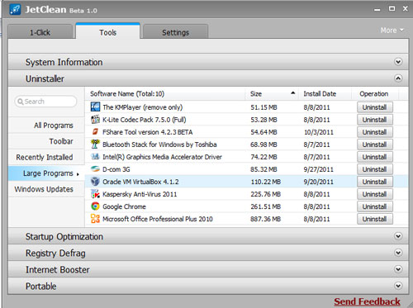Uninstall FShare Tool version 4.2.3 BETA
Viewport: 413px width, 308px height.
pyautogui.click(x=375, y=132)
